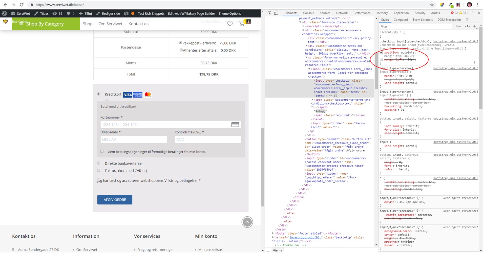Screen dimensions: 483x253
Task: Collapse the label woocommerce-form__label node
Action: pyautogui.click(x=309, y=69)
